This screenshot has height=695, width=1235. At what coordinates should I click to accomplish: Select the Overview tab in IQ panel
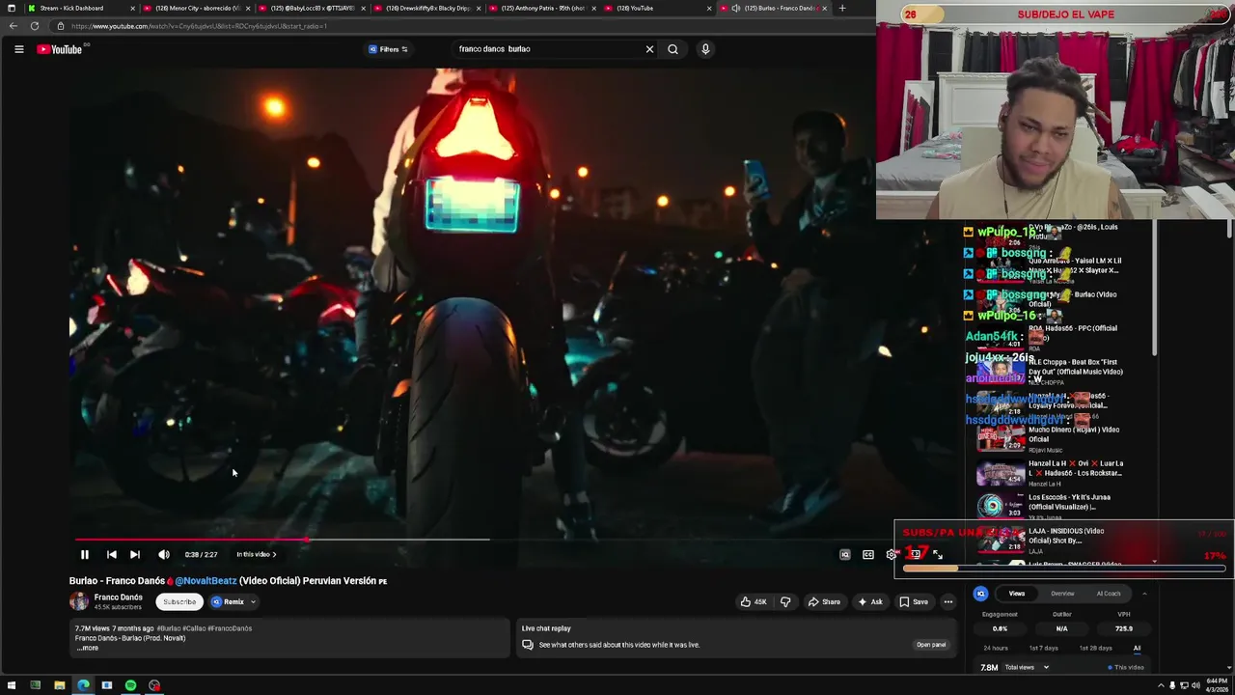[1062, 594]
